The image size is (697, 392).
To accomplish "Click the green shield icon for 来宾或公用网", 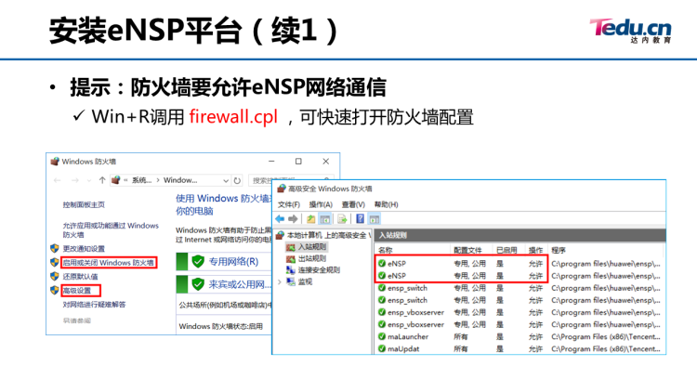I will 198,284.
